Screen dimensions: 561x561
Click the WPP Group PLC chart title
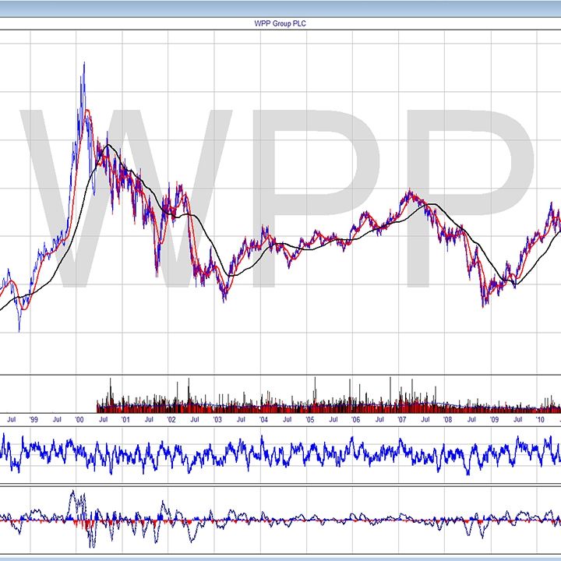pos(280,24)
